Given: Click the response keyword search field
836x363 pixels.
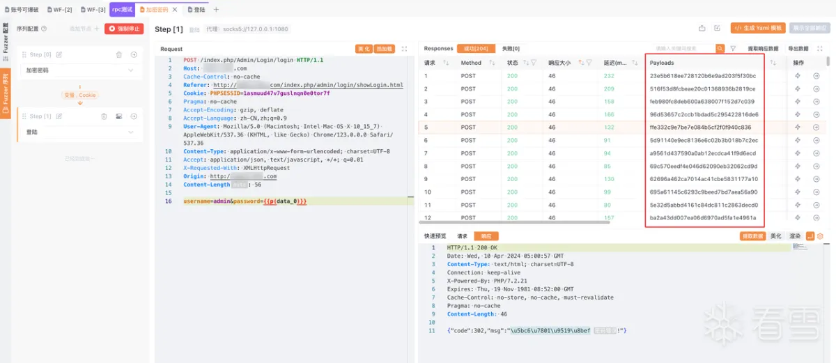Looking at the screenshot, I should click(684, 49).
